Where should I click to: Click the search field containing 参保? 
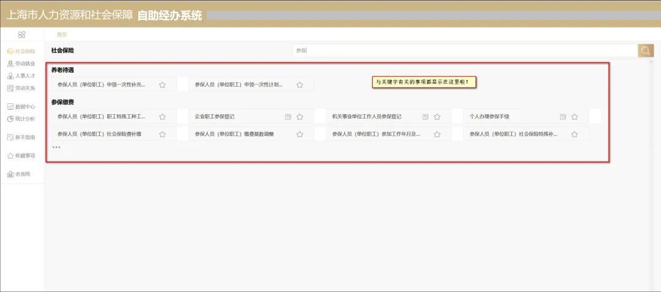464,51
